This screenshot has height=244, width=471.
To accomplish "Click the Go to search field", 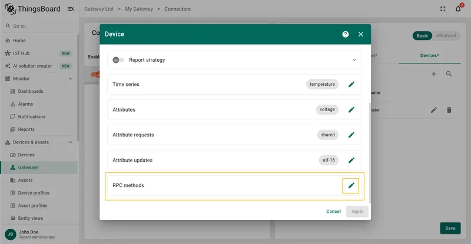I will point(39,26).
